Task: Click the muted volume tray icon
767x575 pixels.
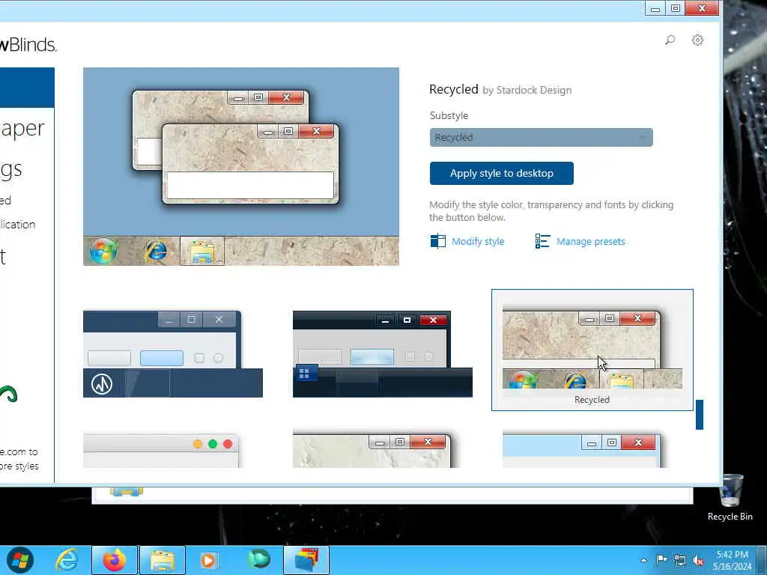Action: pos(698,560)
